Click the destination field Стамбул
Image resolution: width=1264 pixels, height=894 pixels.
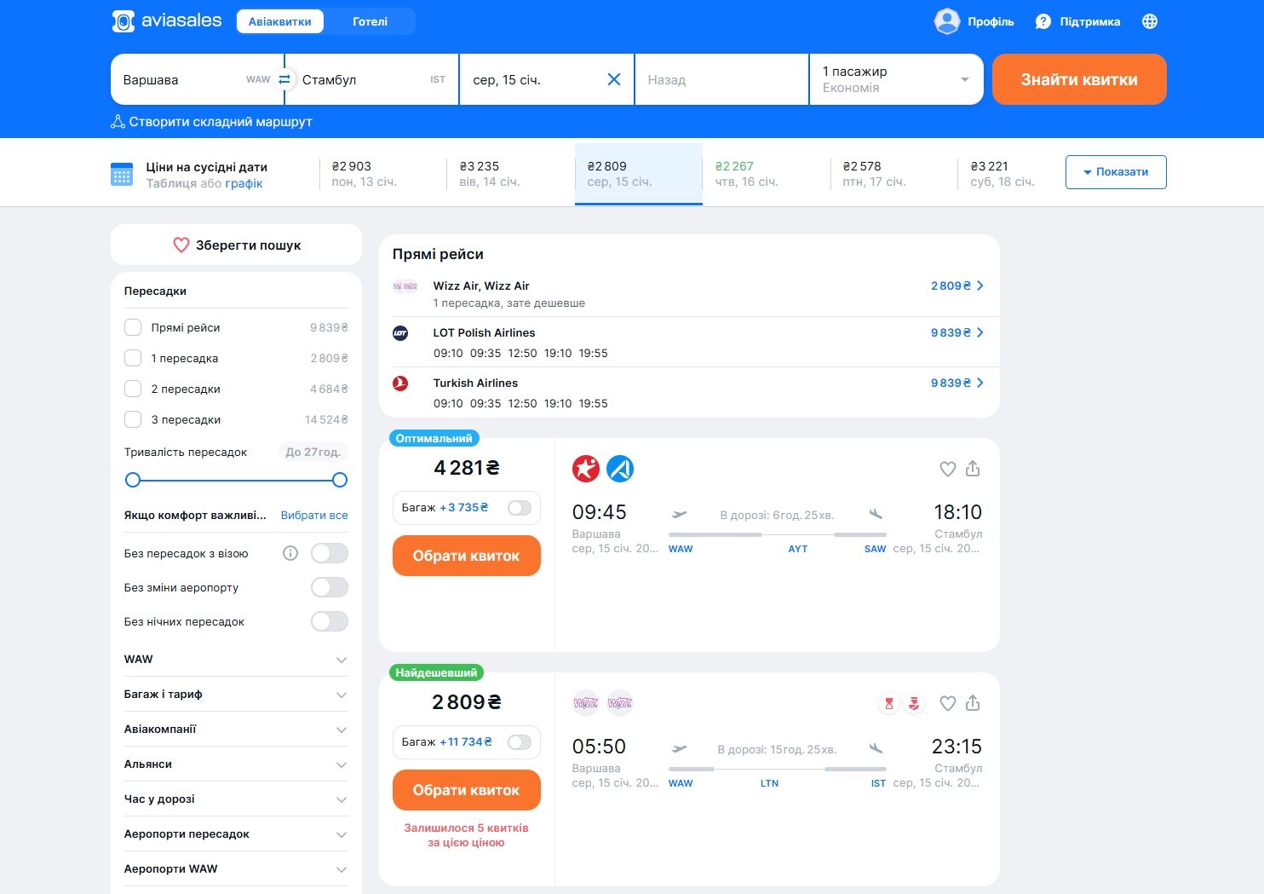tap(372, 79)
